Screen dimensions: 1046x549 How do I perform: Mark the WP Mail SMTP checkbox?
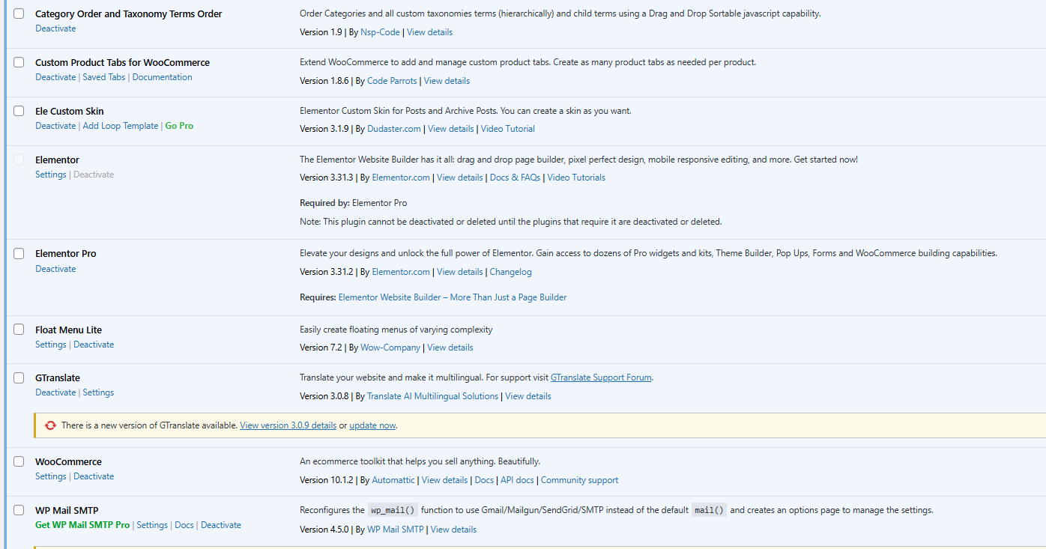(x=19, y=511)
